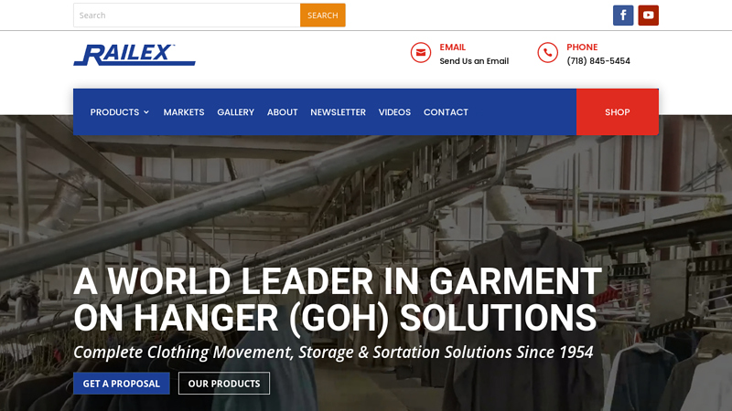Open the Markets menu item
The image size is (732, 411).
[184, 112]
